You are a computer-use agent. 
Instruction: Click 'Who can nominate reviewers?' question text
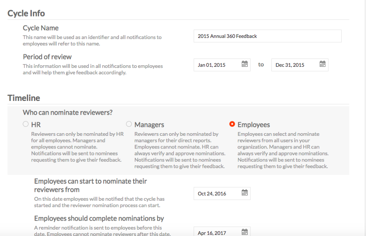[68, 113]
